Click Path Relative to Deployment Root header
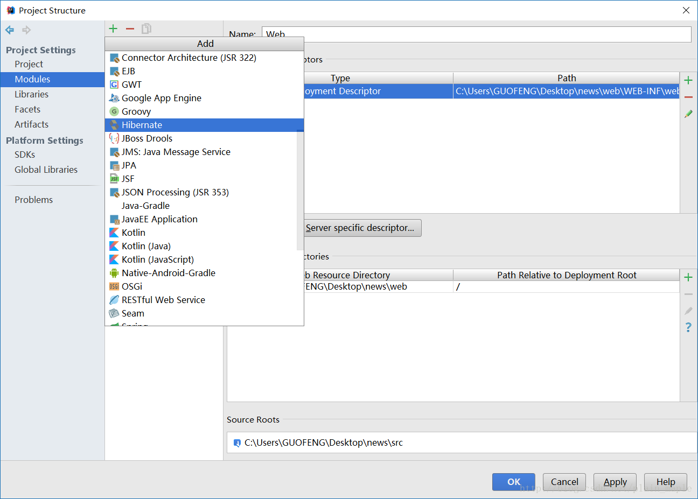The image size is (698, 499). tap(567, 275)
